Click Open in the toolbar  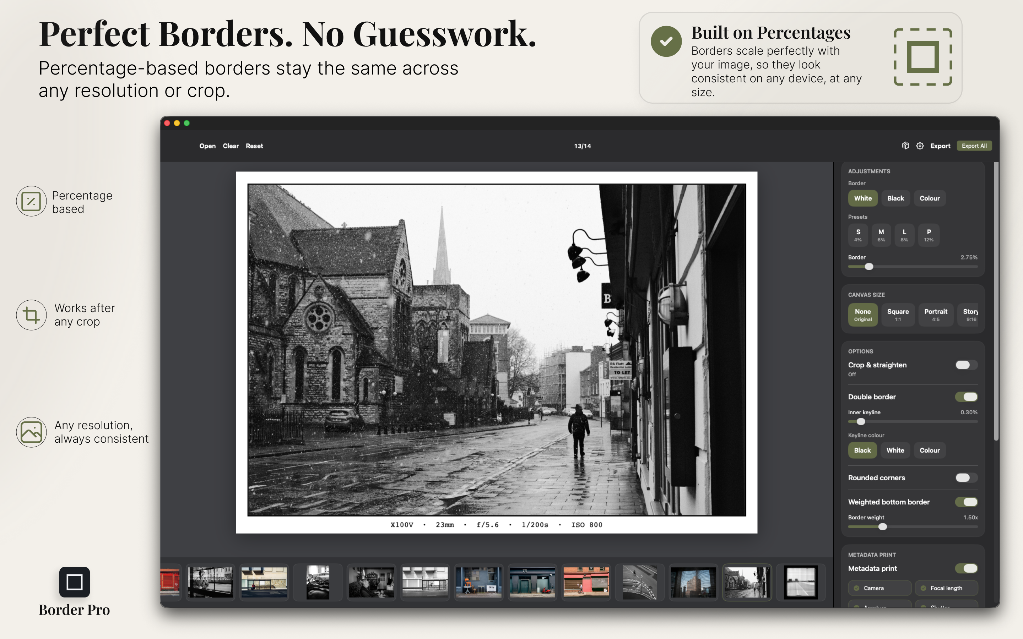207,146
